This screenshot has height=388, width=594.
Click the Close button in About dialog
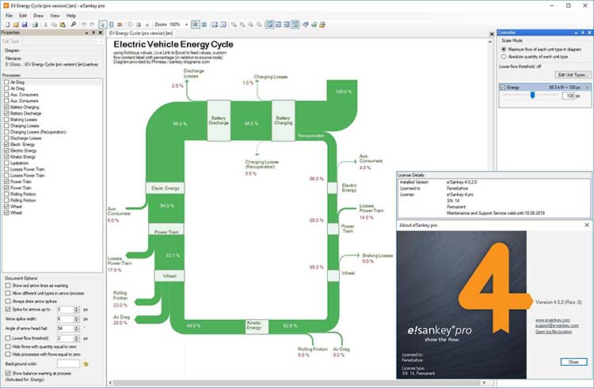click(573, 361)
